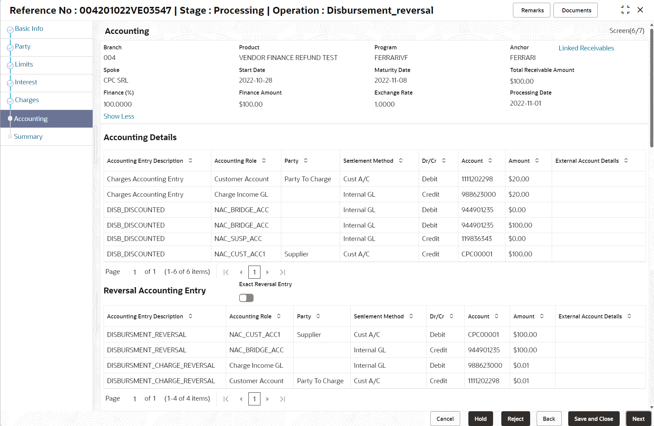Sort Reversal entries by Accounting Entry Description
Image resolution: width=654 pixels, height=426 pixels.
(190, 316)
